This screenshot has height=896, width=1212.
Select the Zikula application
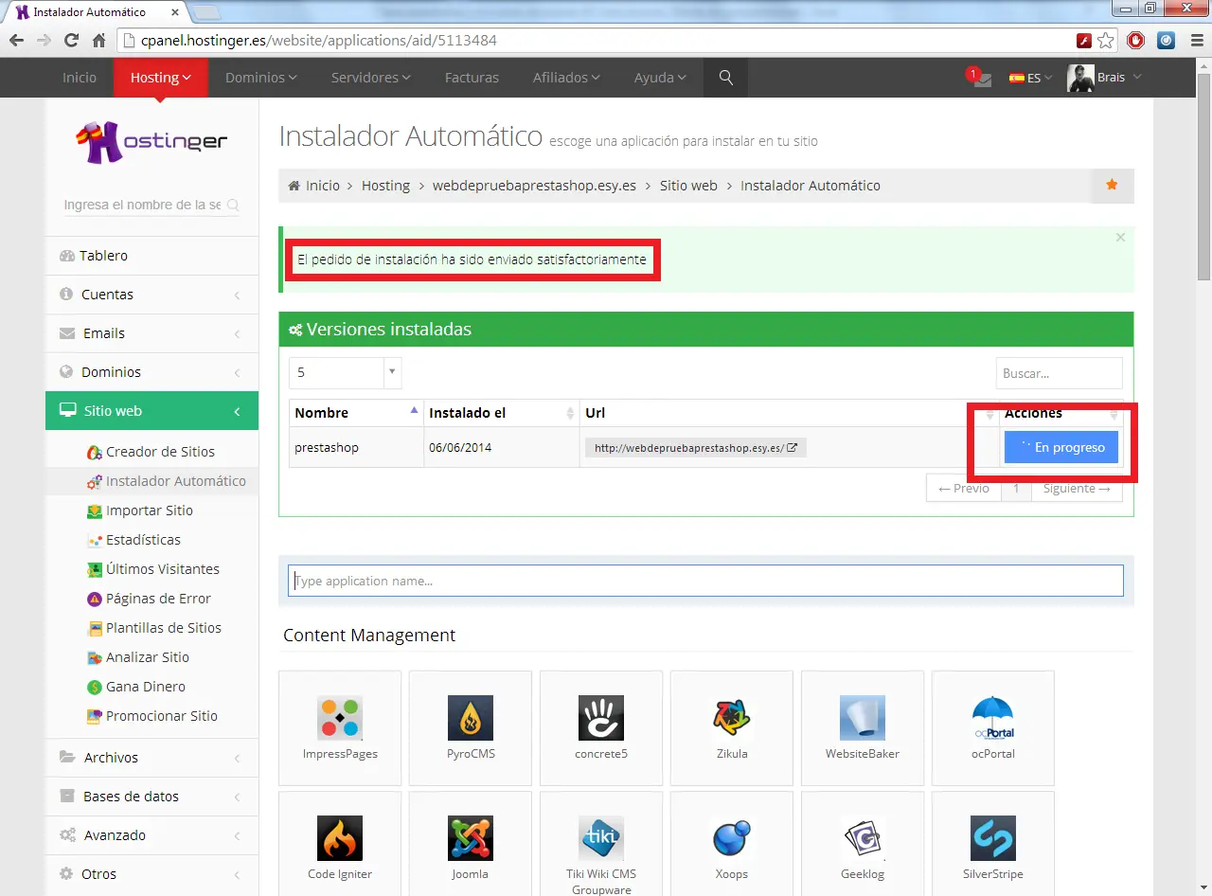732,726
